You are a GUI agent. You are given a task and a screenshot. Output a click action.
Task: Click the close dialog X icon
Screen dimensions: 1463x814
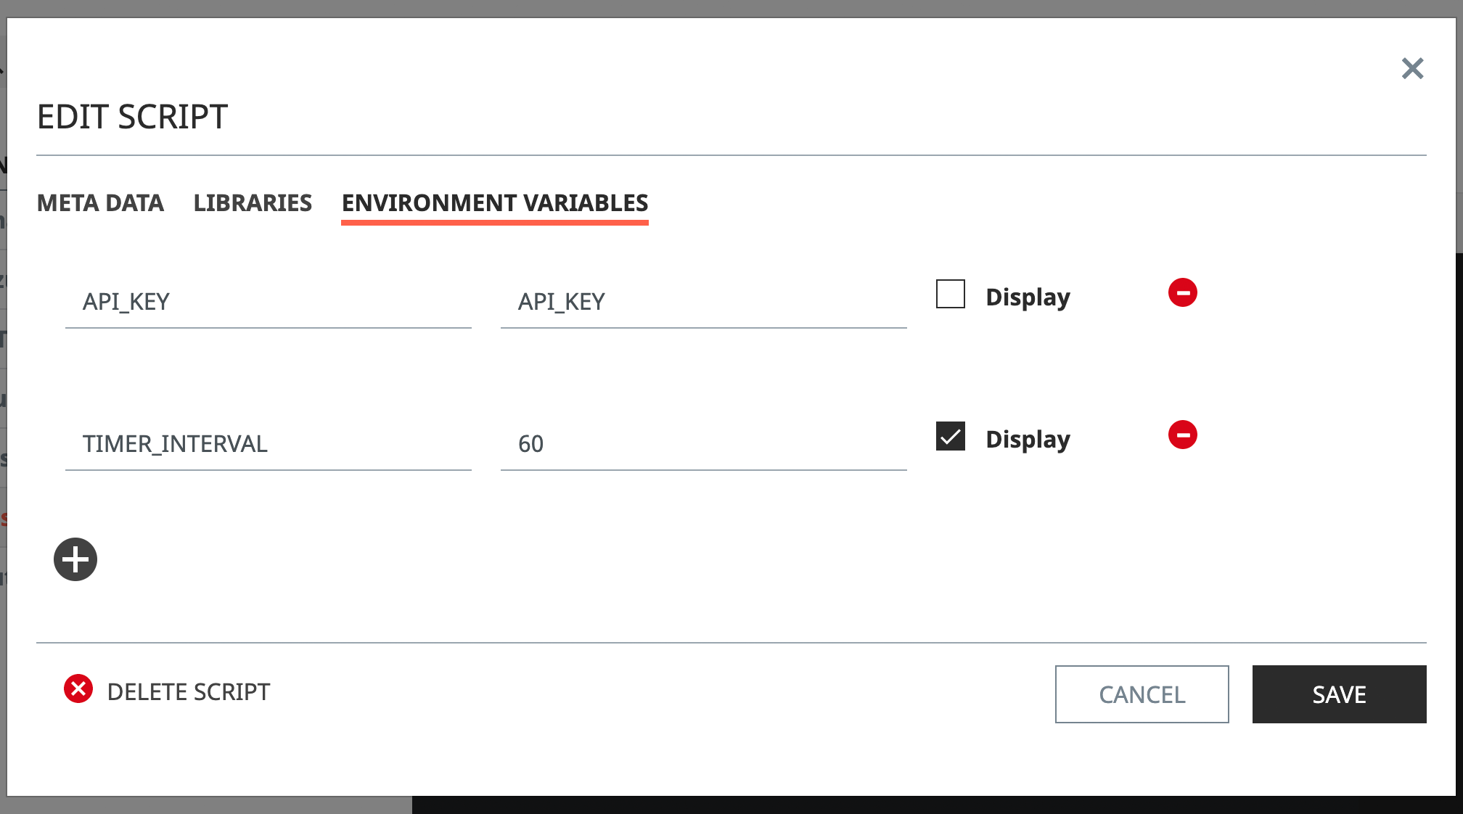click(1414, 68)
